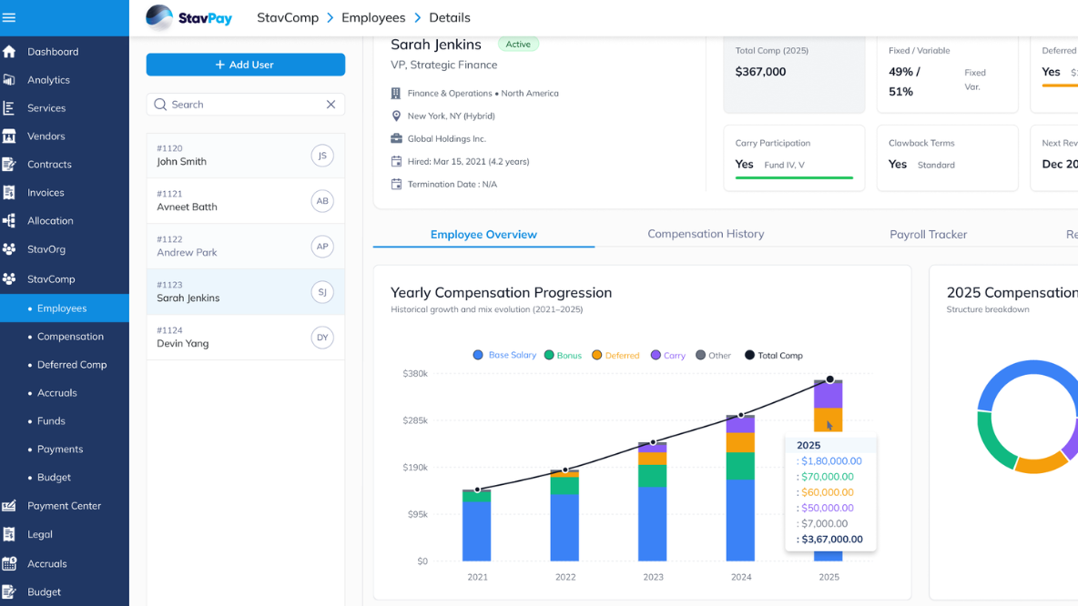Click the Services list icon

point(9,108)
